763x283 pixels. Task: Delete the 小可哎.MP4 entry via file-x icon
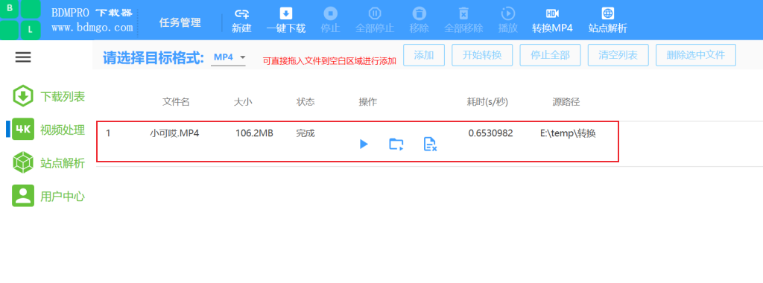(x=430, y=144)
